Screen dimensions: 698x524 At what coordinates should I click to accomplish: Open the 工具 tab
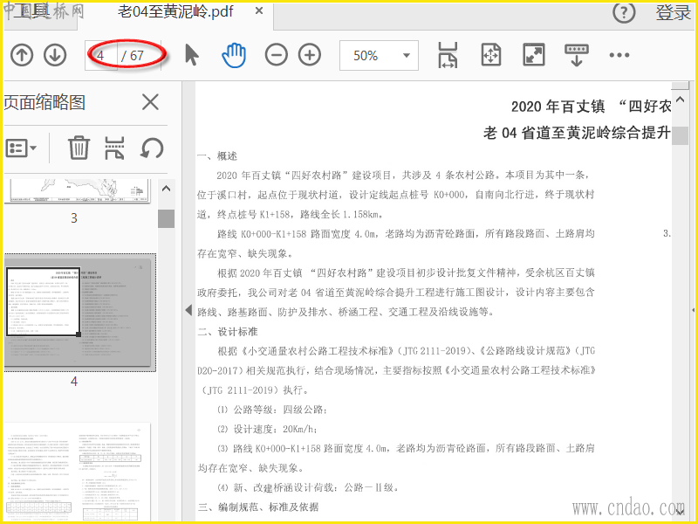[31, 11]
